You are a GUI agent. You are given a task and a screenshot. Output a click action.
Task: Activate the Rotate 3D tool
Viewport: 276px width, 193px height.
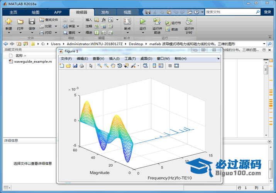coord(120,66)
